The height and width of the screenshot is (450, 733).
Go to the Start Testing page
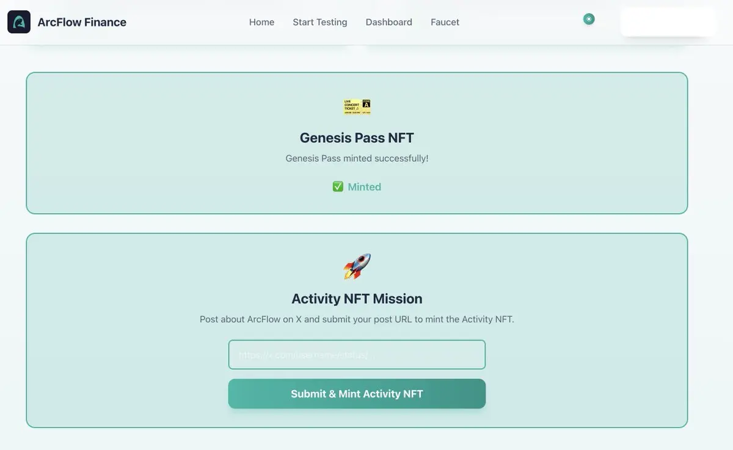tap(320, 22)
